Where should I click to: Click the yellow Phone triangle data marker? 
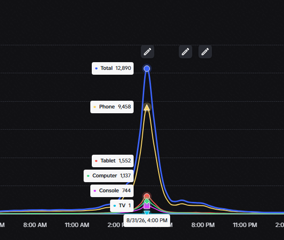coord(147,107)
